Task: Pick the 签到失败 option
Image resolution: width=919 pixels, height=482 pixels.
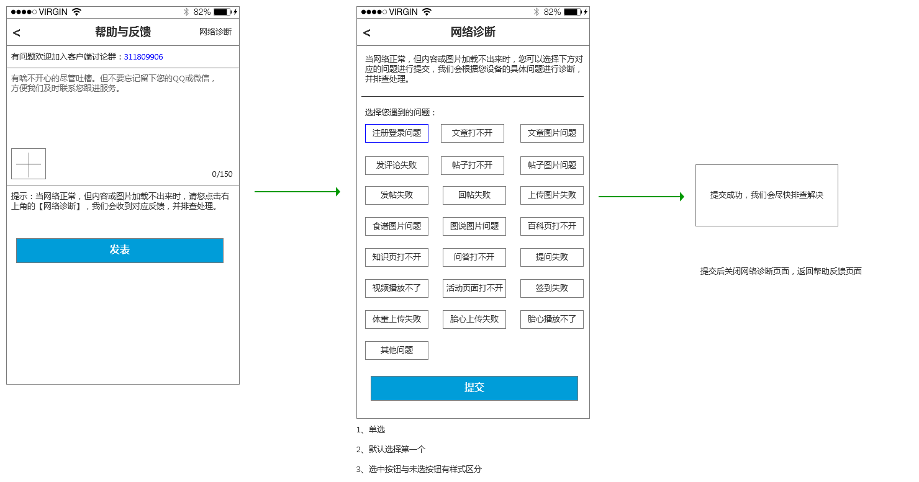Action: [x=551, y=288]
